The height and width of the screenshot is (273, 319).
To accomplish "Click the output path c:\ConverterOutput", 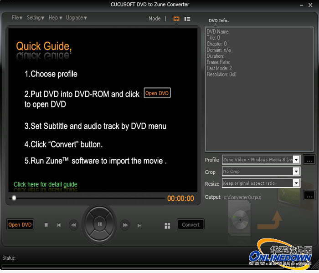I will [242, 197].
